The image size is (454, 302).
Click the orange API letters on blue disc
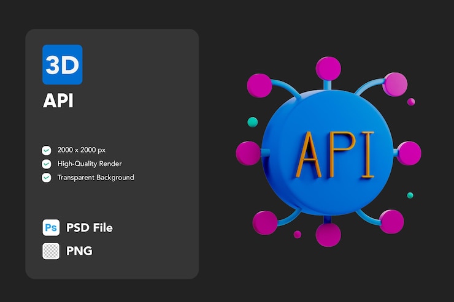click(x=336, y=154)
